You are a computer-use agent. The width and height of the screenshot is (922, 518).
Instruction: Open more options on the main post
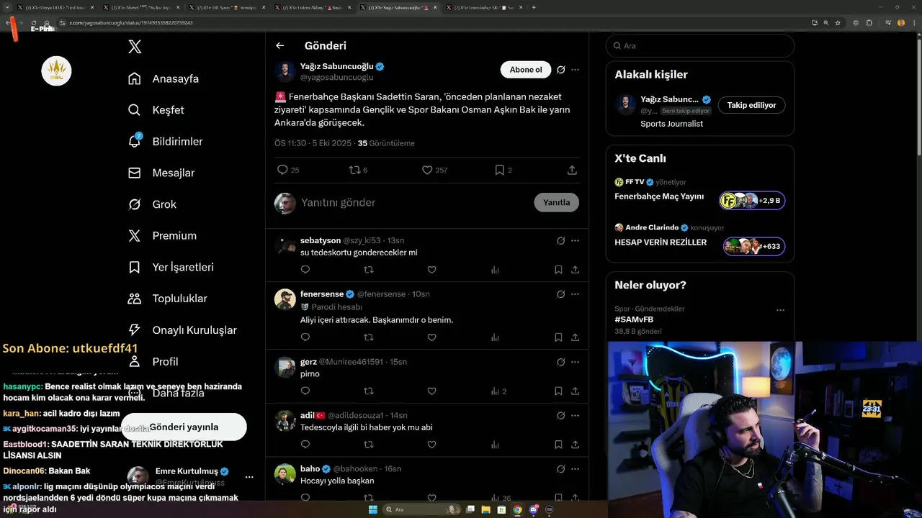click(575, 70)
